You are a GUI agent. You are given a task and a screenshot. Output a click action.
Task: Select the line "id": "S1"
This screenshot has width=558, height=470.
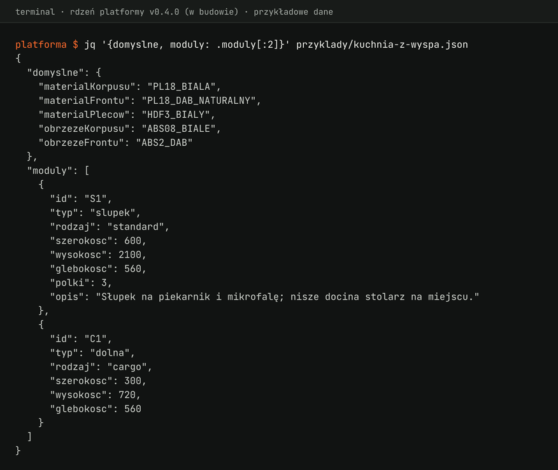tap(81, 199)
